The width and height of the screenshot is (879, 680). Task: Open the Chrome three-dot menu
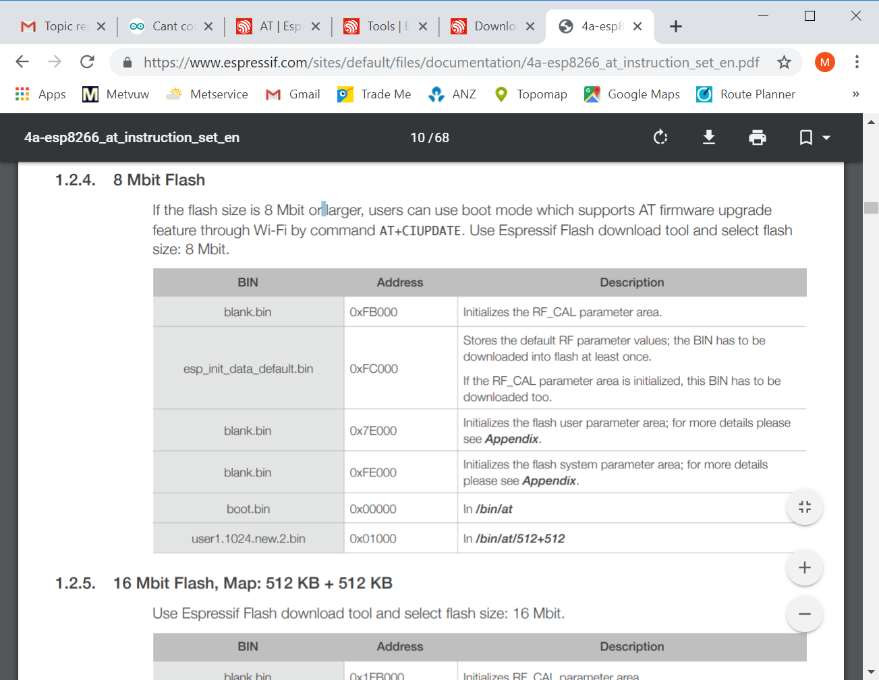tap(857, 62)
